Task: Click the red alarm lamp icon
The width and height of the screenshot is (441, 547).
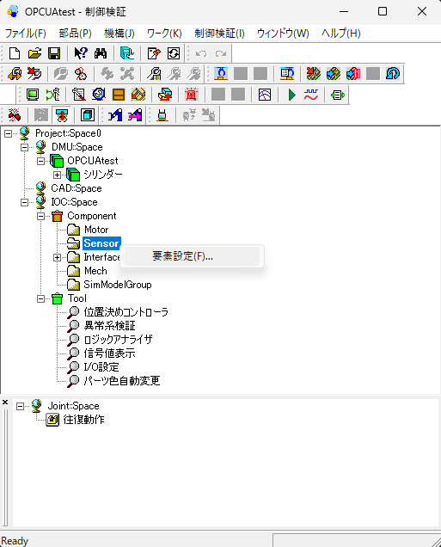Action: (192, 95)
